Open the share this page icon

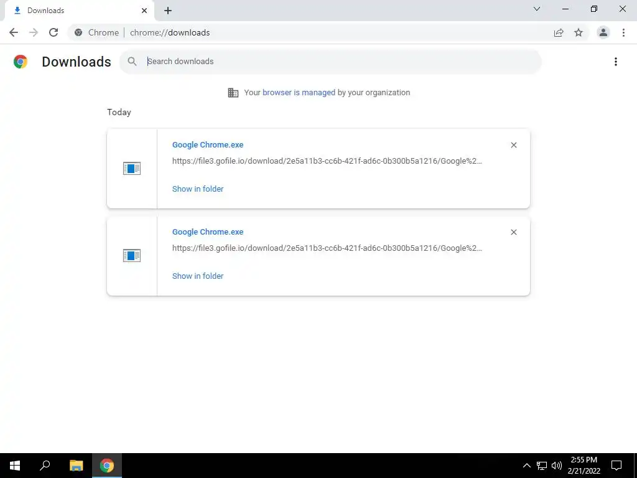click(559, 32)
